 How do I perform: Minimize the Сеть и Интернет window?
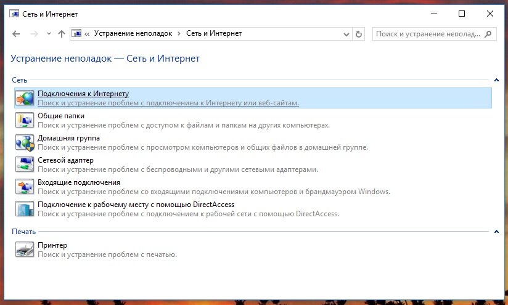click(434, 14)
